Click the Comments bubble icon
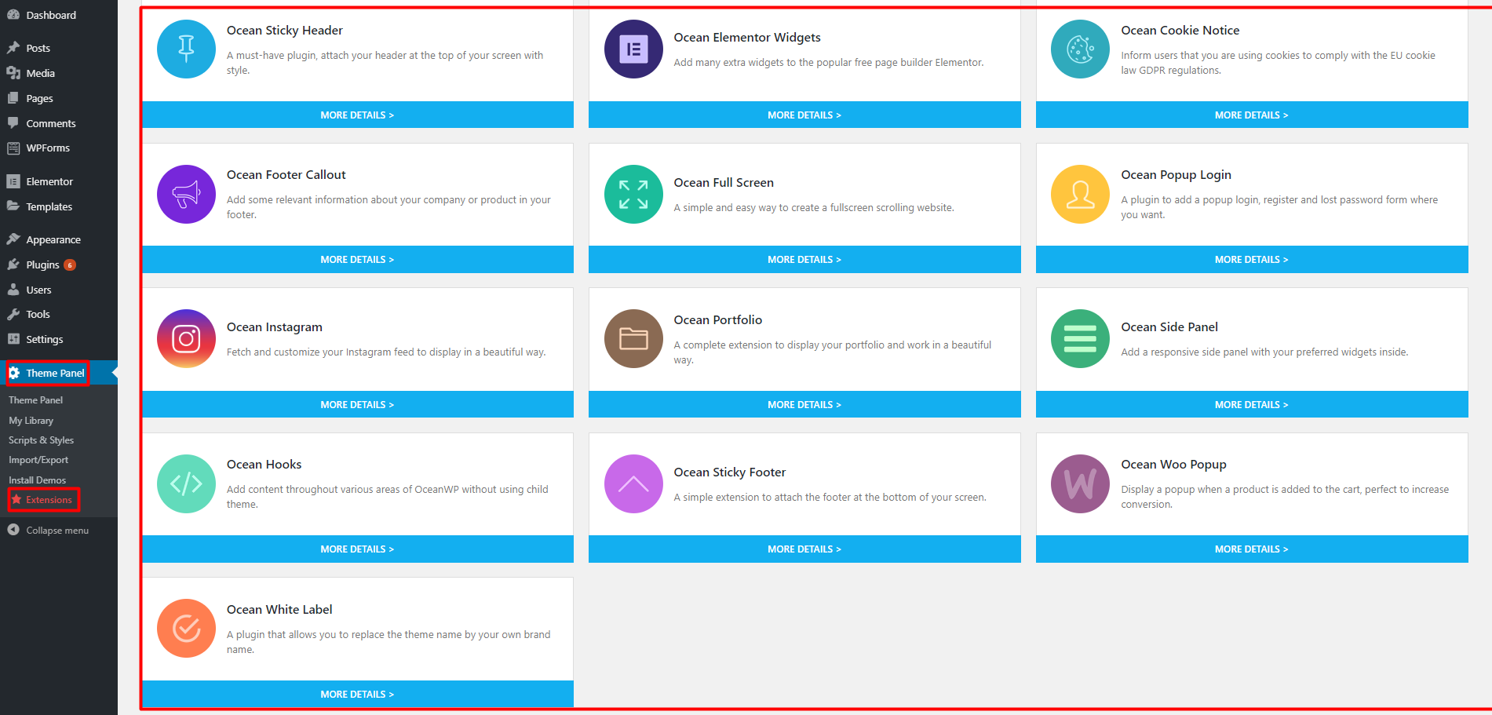Image resolution: width=1492 pixels, height=715 pixels. click(x=13, y=123)
